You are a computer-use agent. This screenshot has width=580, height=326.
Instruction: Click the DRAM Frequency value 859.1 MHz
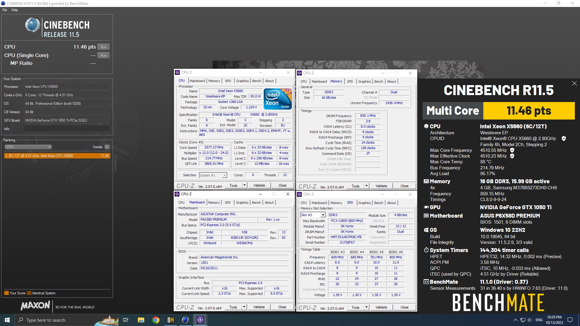(368, 116)
